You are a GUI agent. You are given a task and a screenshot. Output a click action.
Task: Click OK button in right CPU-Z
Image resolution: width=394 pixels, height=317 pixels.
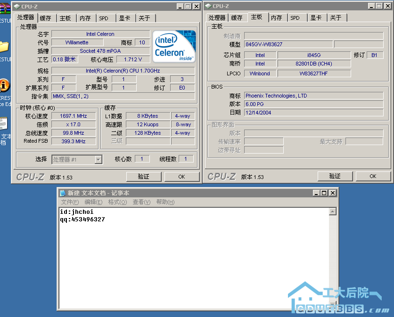click(x=373, y=176)
